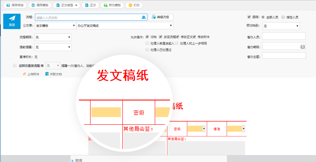Uncheck the 跟踪 checkbox
Viewport: 316px width, 162px height.
249,17
